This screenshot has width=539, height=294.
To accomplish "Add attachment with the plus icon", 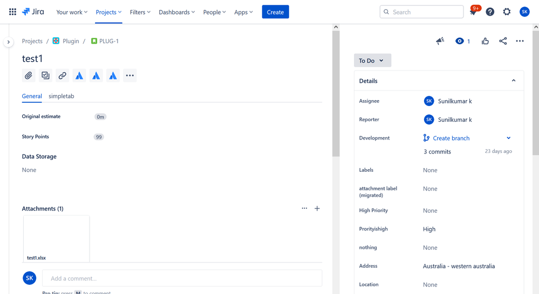I will pos(317,208).
